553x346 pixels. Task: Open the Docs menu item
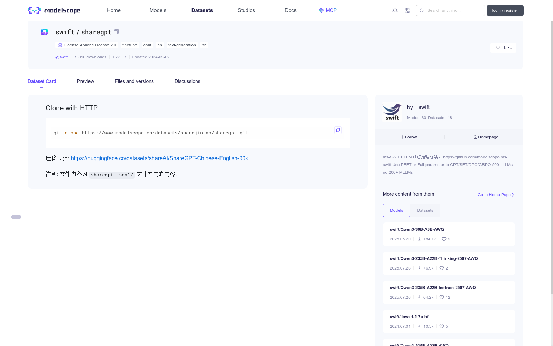(291, 10)
